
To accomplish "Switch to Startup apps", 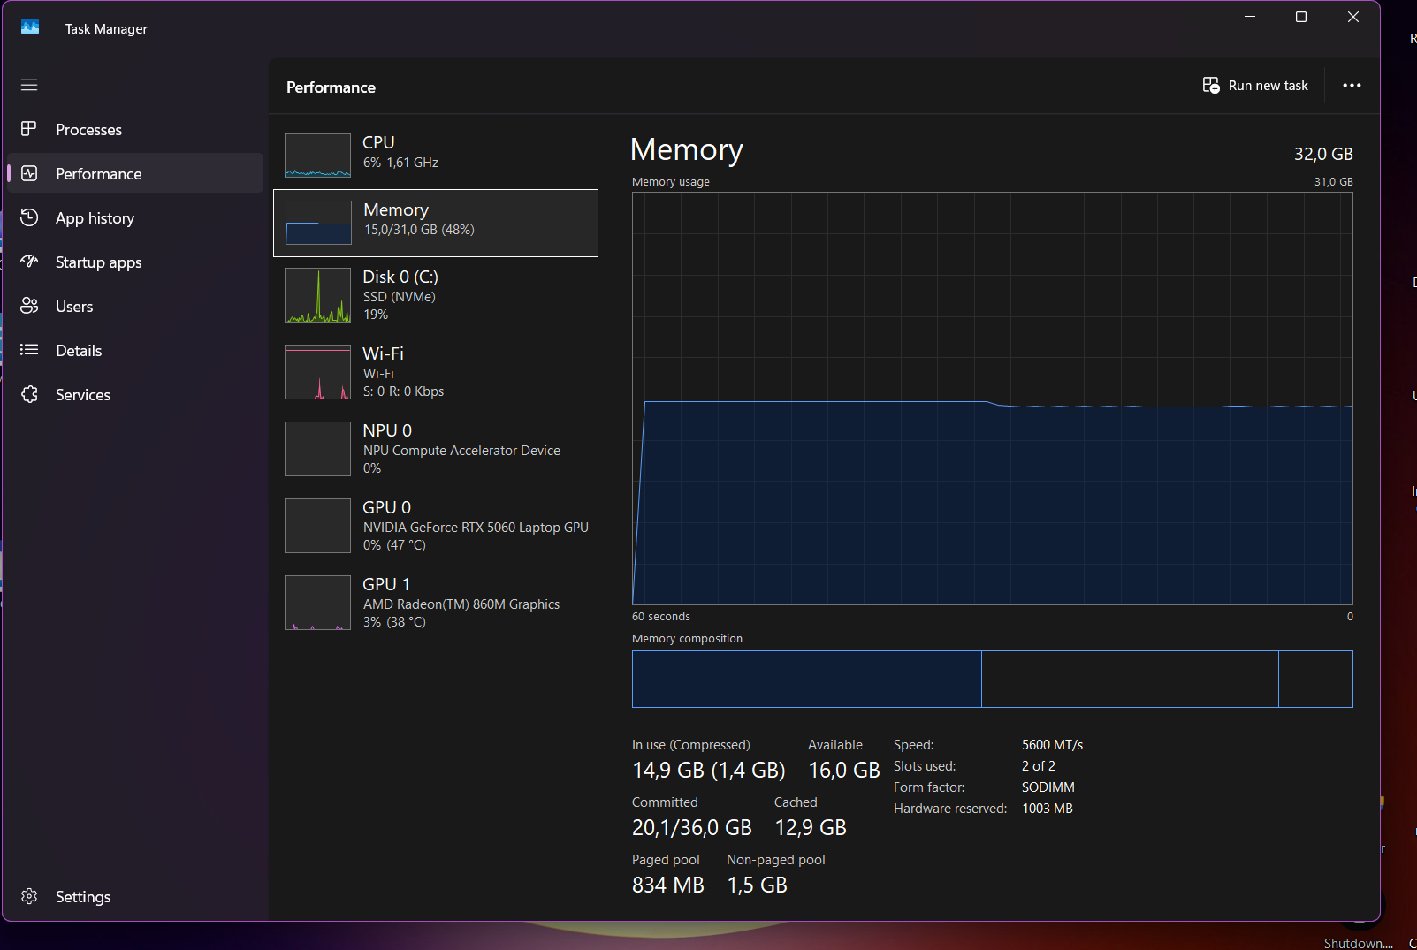I will (x=135, y=262).
